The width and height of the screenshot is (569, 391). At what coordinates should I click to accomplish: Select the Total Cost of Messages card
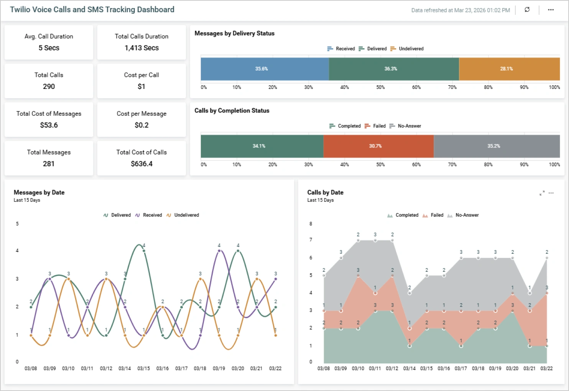click(x=49, y=120)
